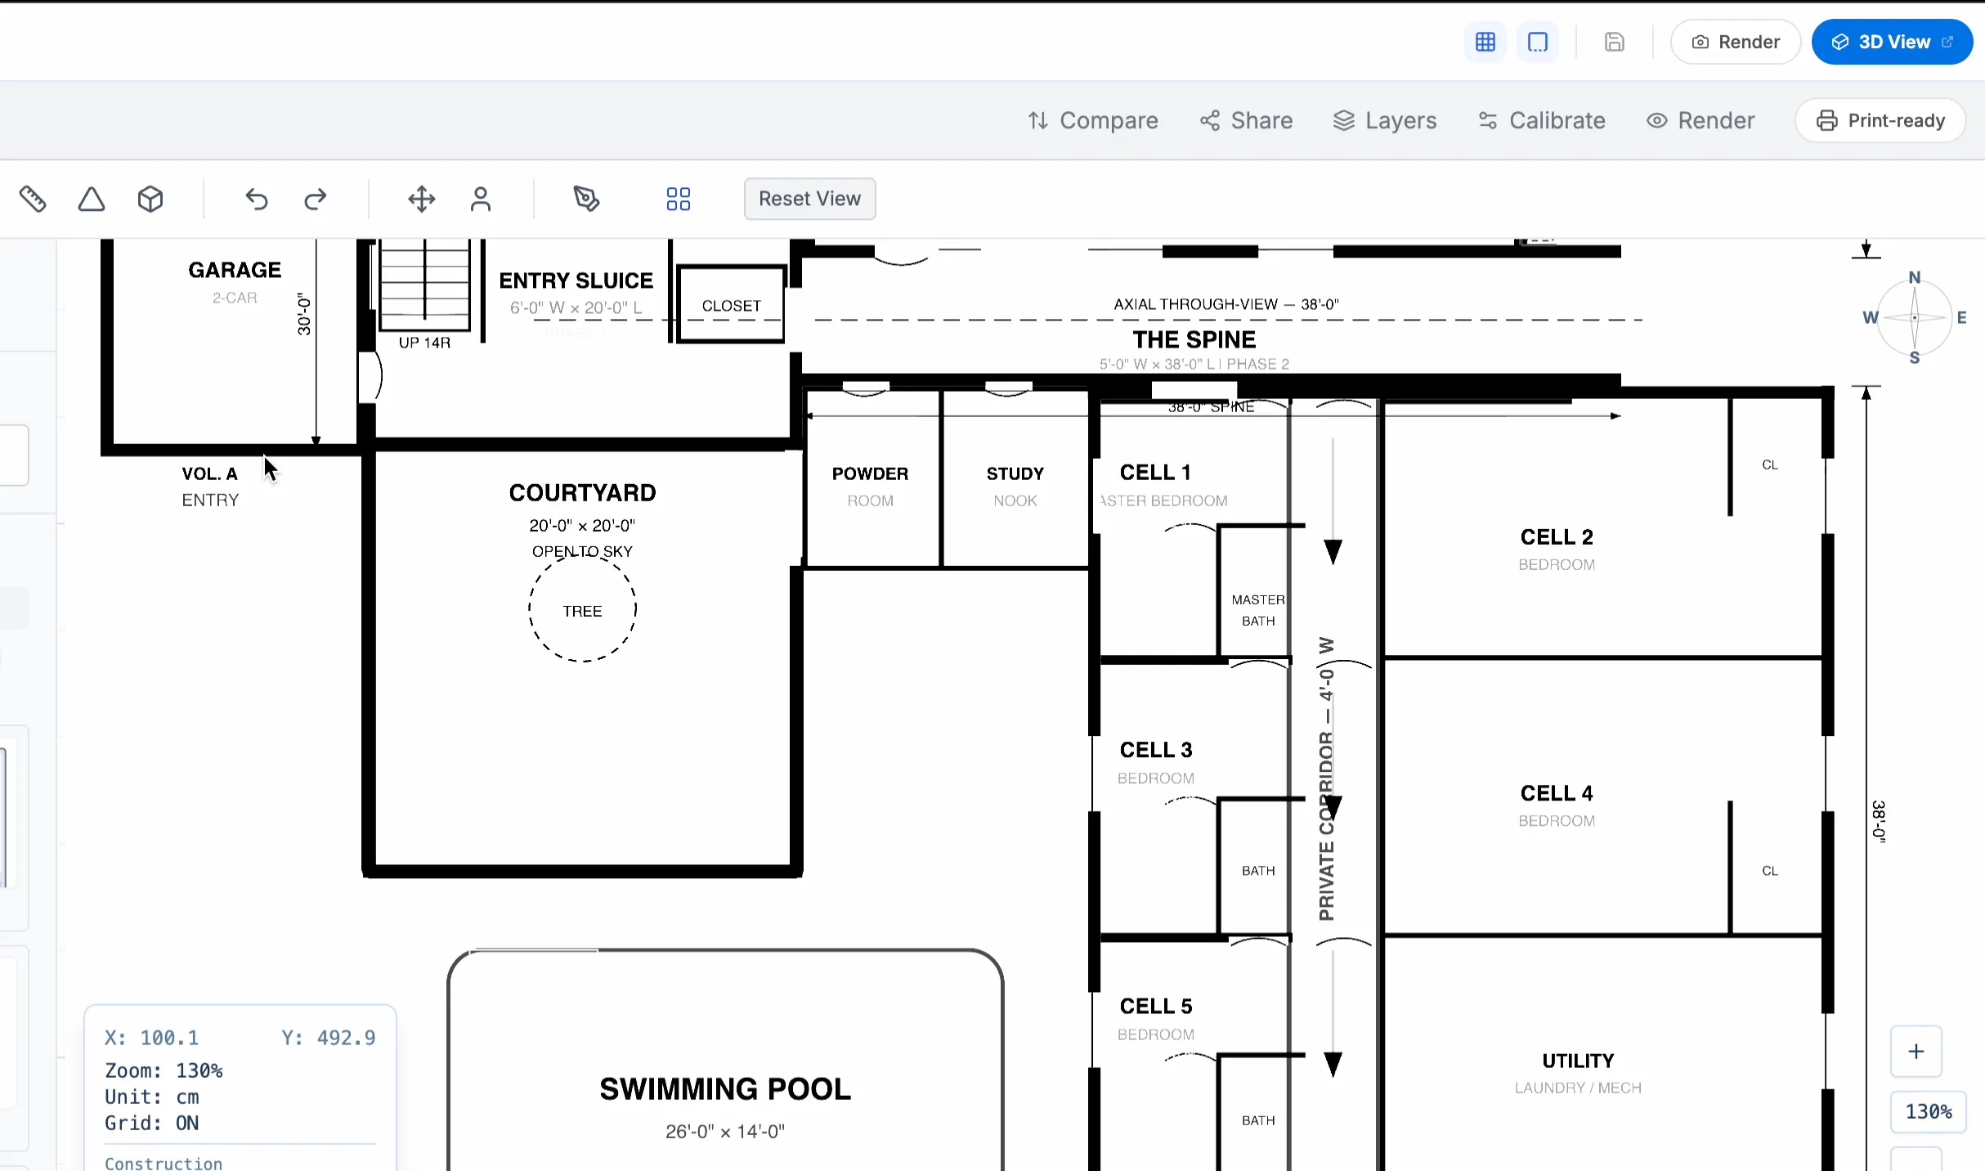
Task: Select the measuring tape tool
Action: tap(33, 199)
